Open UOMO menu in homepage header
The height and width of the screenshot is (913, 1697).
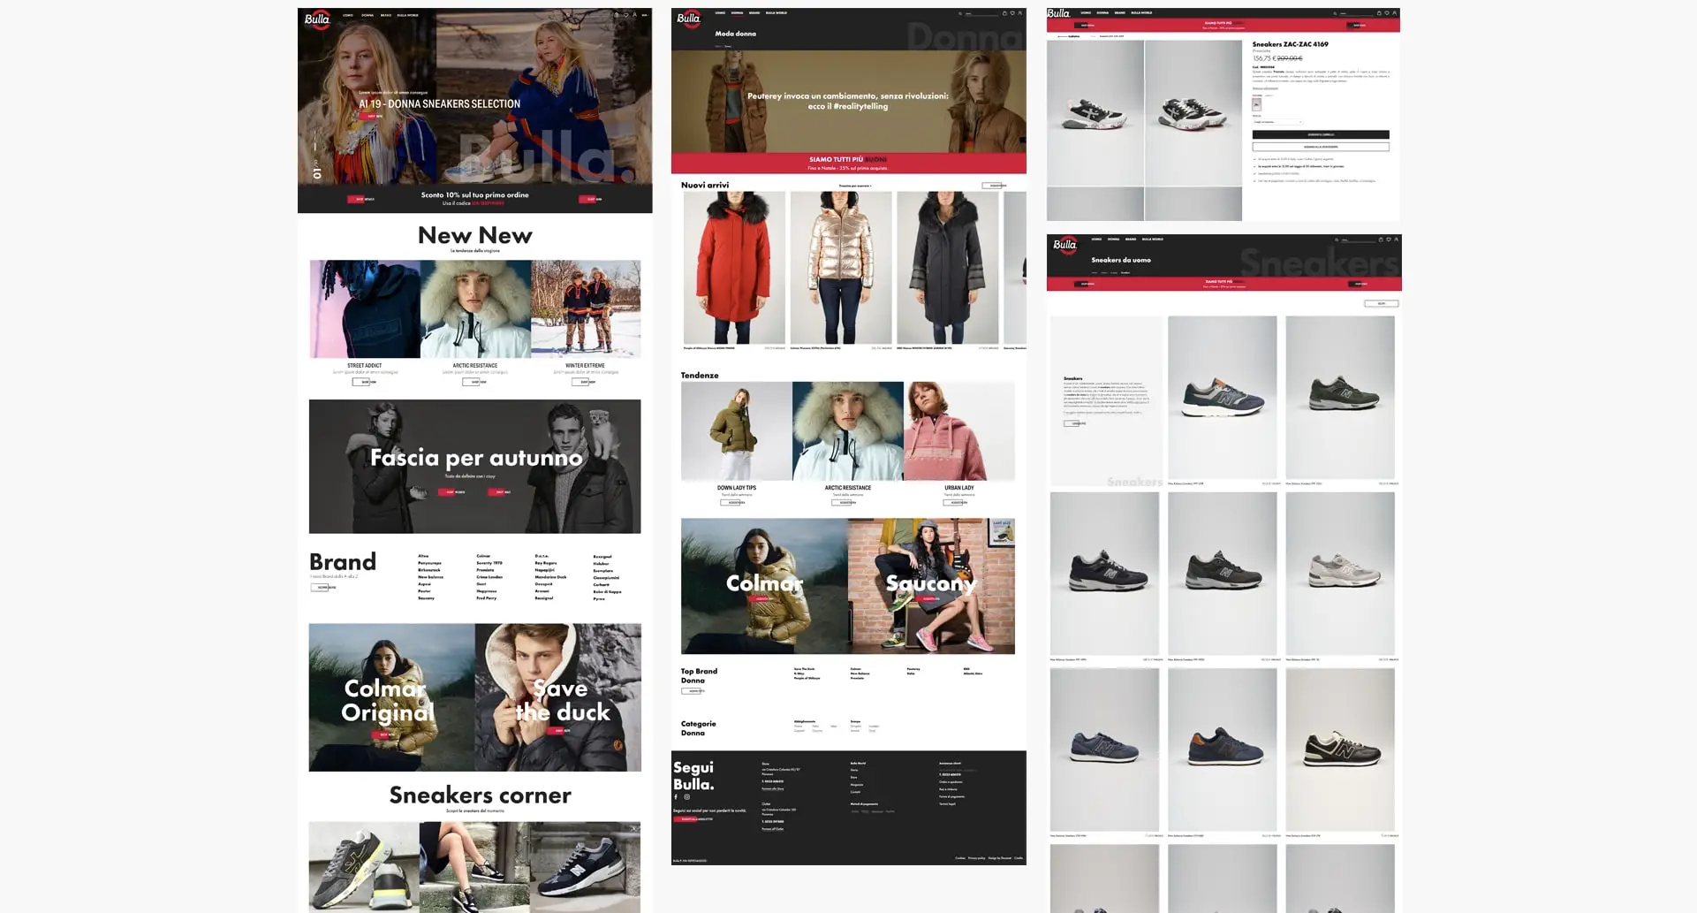tap(348, 15)
